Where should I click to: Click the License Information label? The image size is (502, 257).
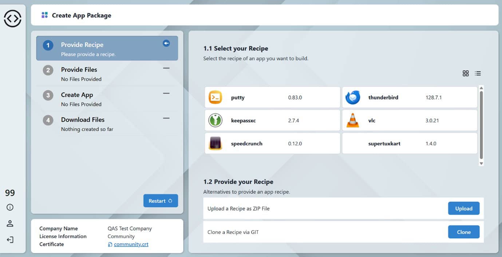click(63, 236)
